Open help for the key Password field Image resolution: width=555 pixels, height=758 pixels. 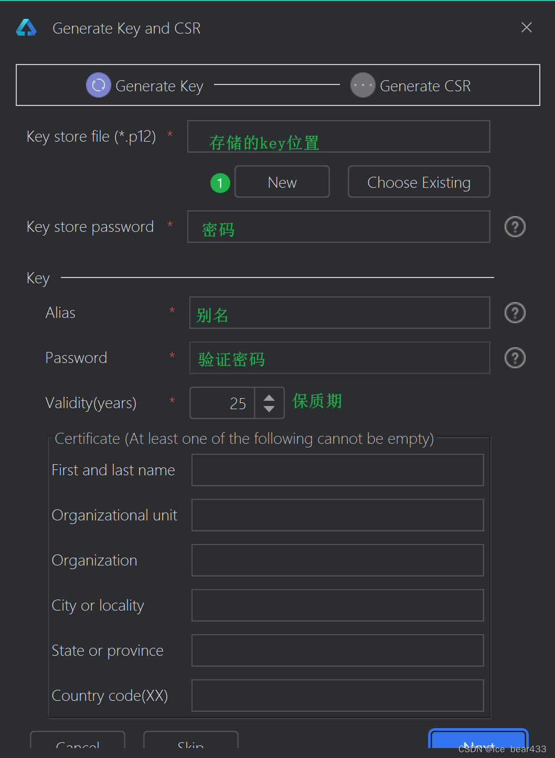(x=515, y=358)
